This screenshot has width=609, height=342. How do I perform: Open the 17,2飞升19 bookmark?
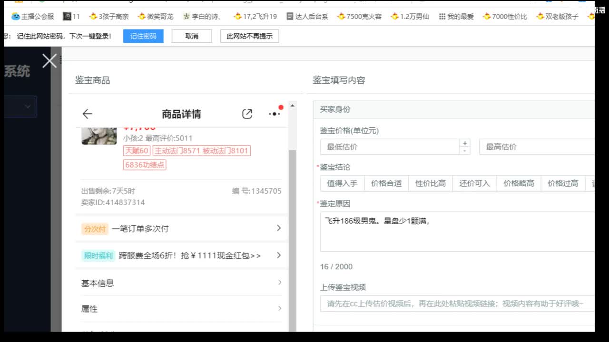pos(255,17)
